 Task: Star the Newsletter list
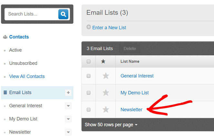pos(106,110)
